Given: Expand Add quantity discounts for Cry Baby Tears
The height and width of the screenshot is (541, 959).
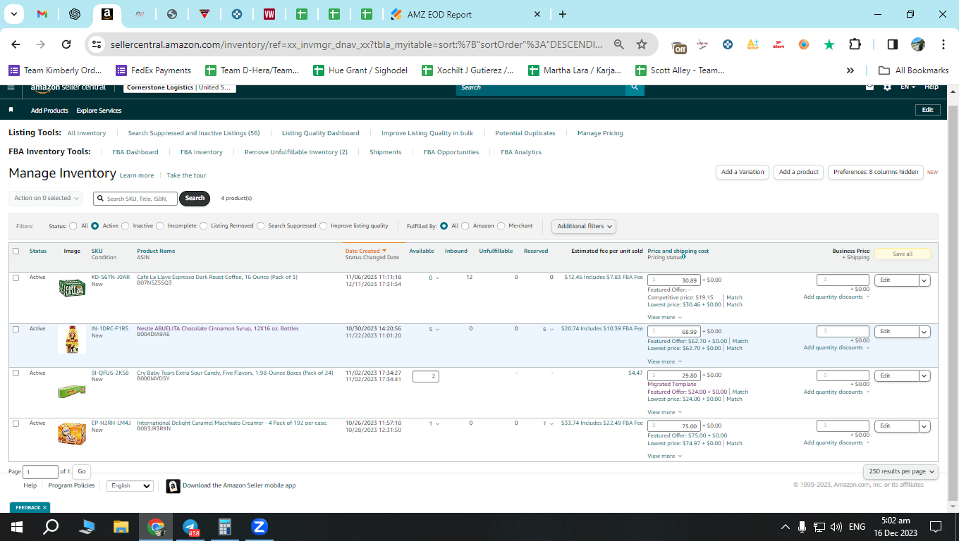Looking at the screenshot, I should point(836,392).
